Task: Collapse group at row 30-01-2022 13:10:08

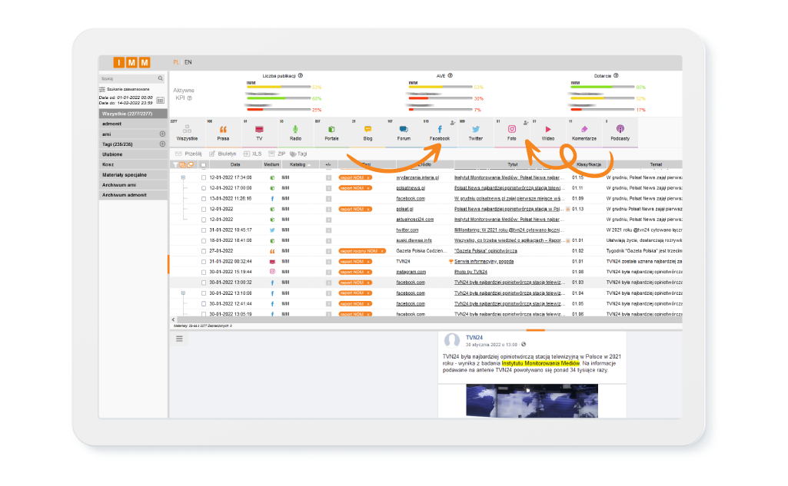Action: [x=183, y=293]
